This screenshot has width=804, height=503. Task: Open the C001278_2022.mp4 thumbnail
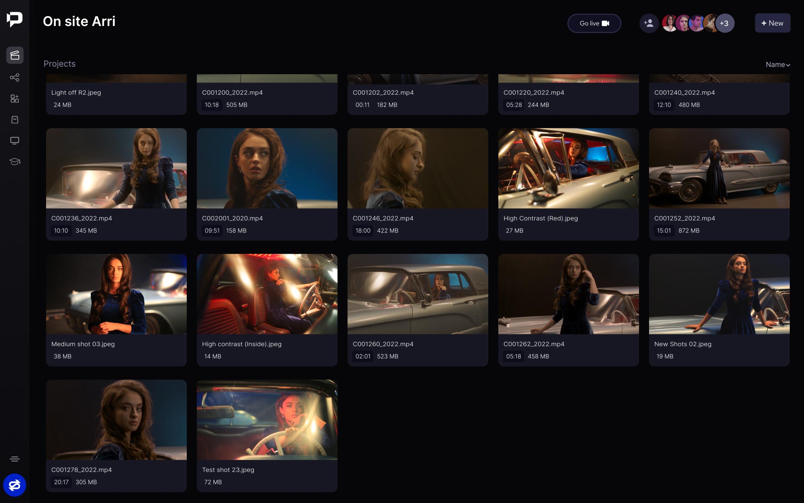116,420
